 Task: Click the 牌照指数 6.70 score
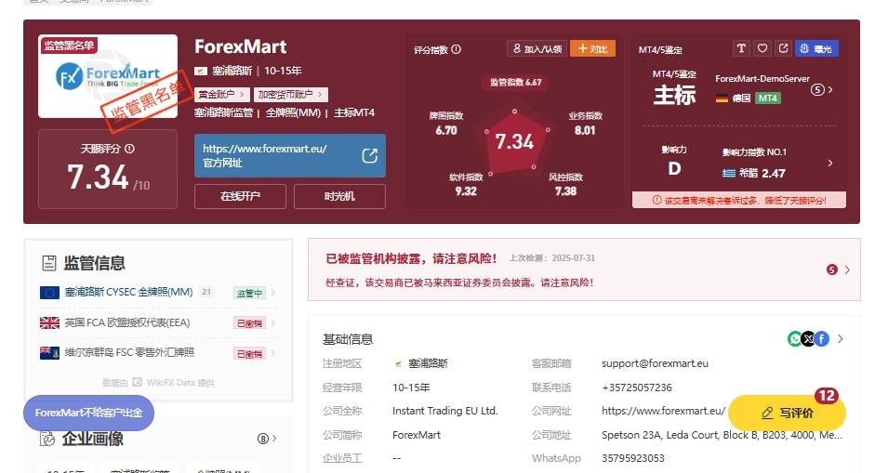point(446,124)
